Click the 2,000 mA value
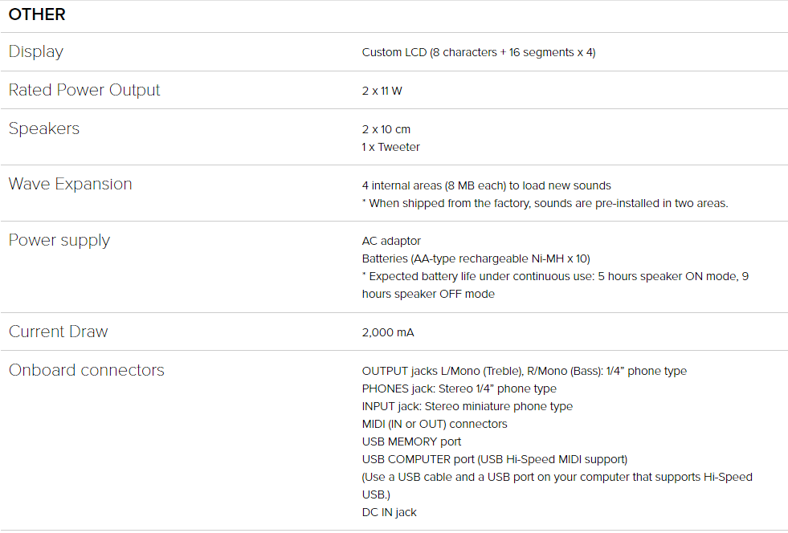This screenshot has width=788, height=533. (x=387, y=332)
